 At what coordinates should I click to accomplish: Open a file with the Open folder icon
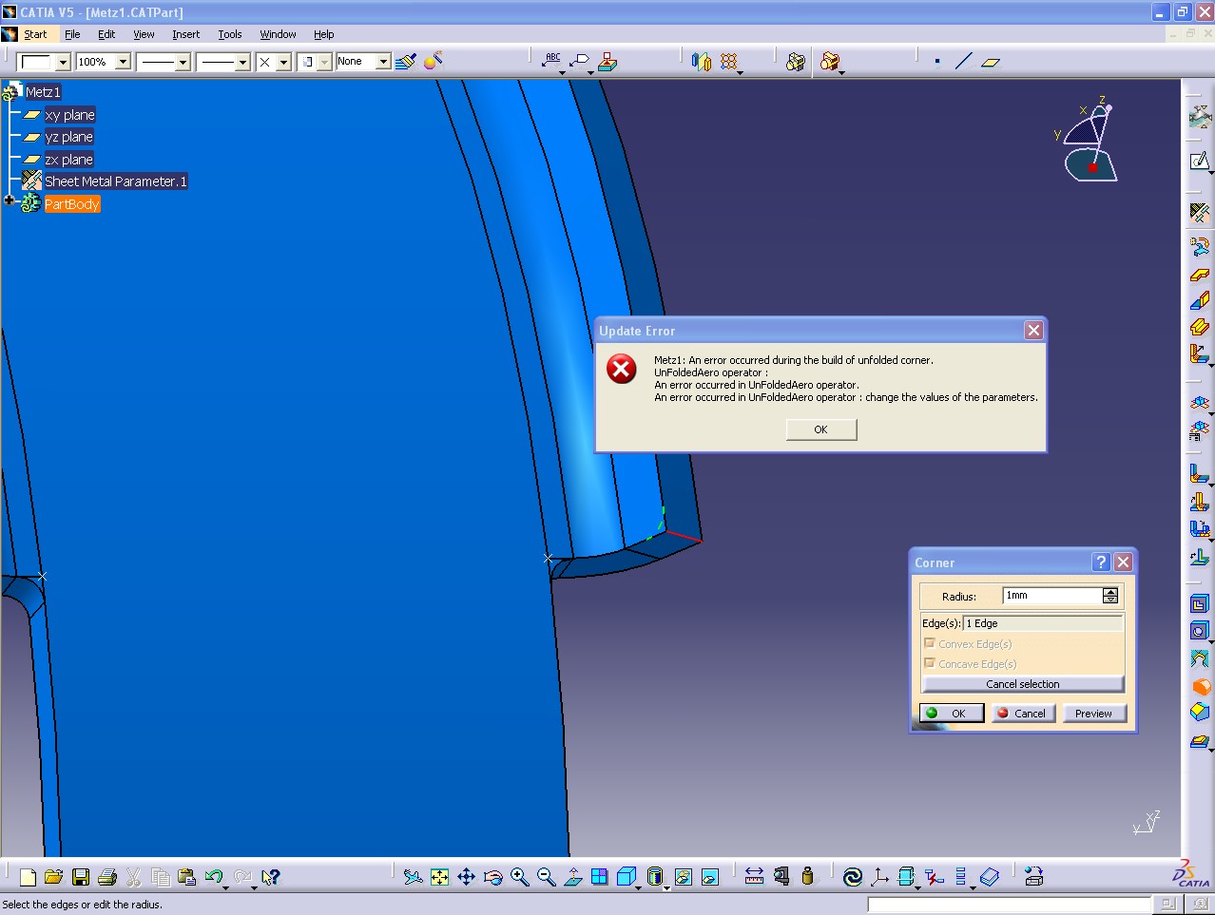coord(53,877)
